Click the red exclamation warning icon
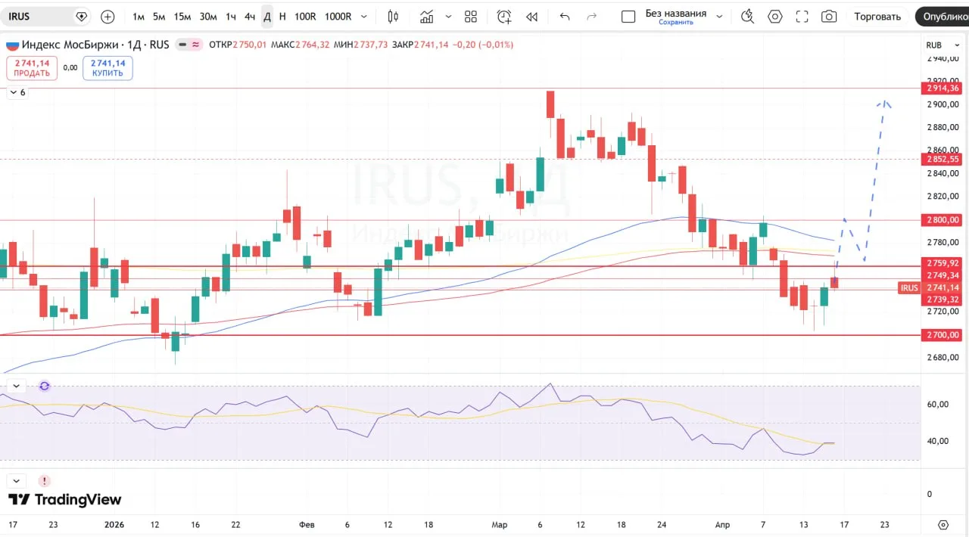 click(x=45, y=480)
